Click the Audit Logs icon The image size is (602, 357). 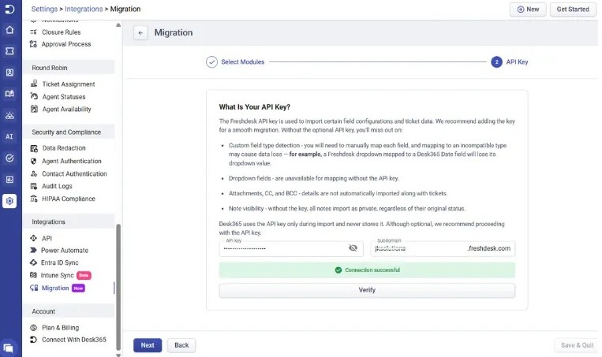[34, 186]
